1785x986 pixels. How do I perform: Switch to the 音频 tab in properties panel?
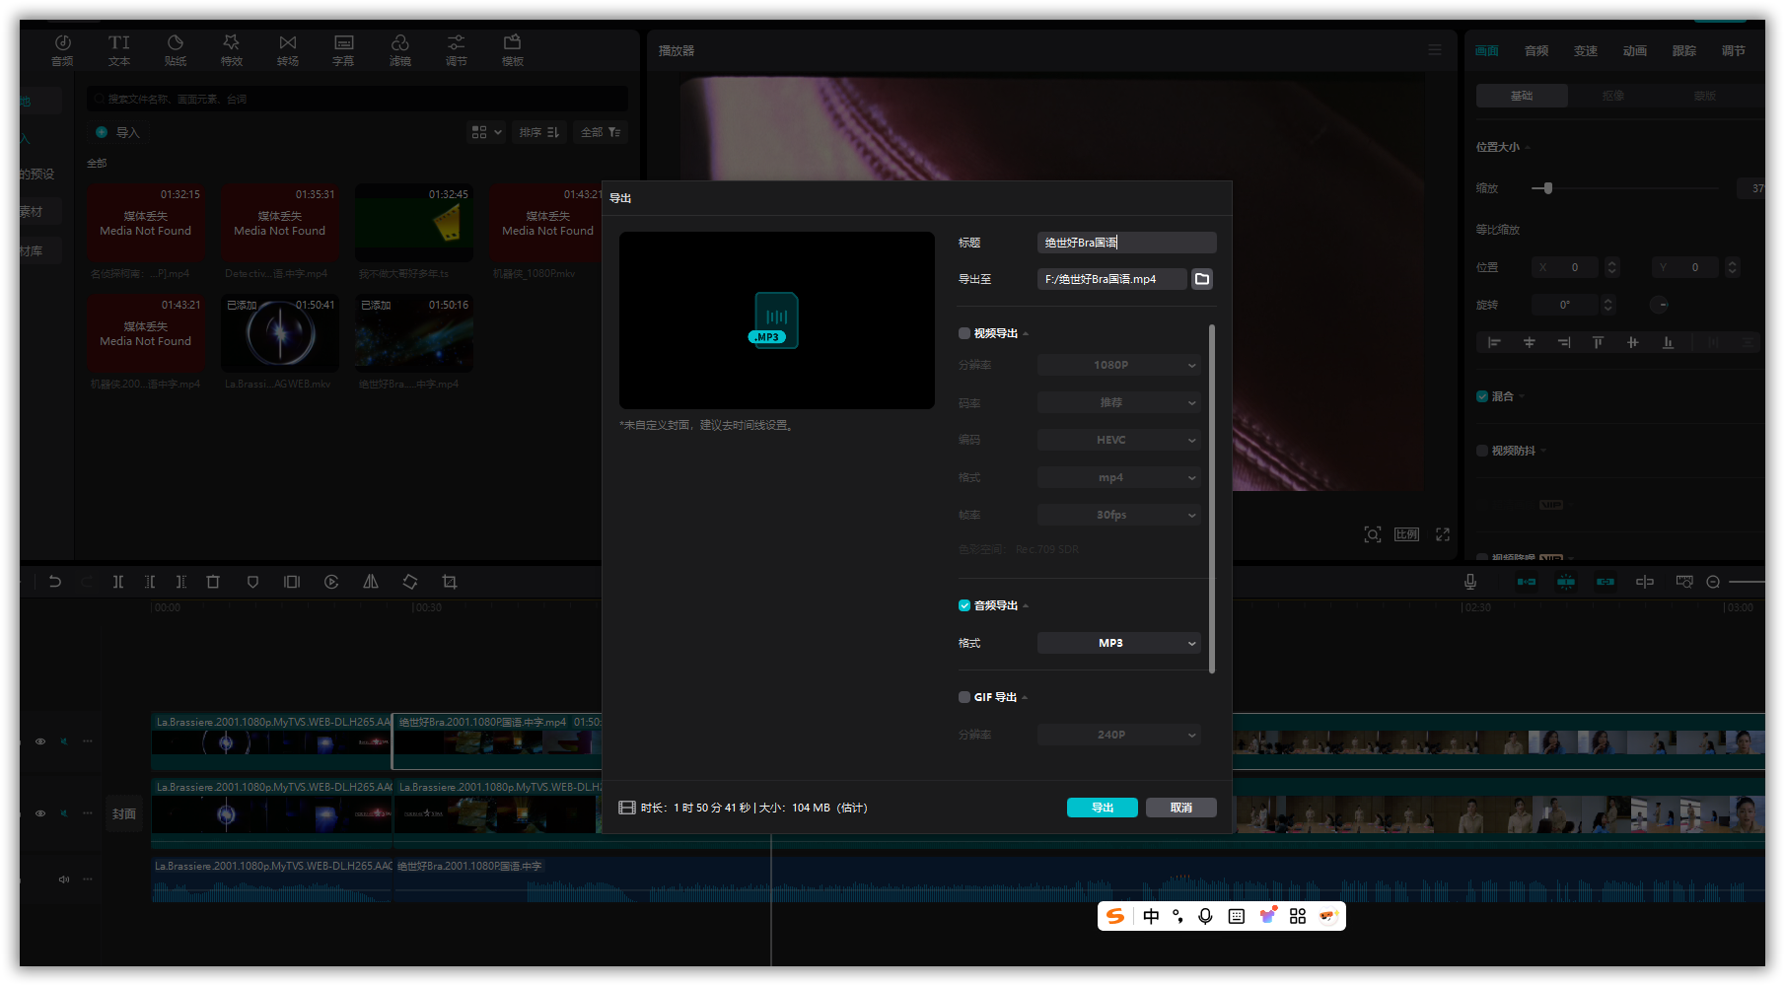[1535, 51]
